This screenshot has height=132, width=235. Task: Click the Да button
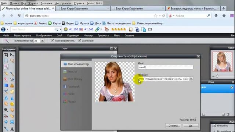coord(191,125)
